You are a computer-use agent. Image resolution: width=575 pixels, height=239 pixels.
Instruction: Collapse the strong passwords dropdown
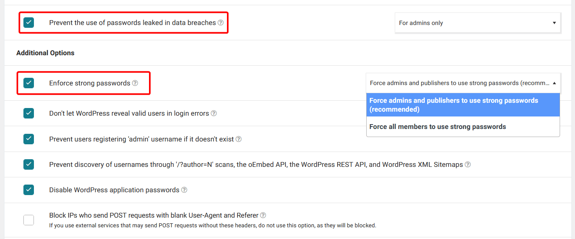(463, 83)
